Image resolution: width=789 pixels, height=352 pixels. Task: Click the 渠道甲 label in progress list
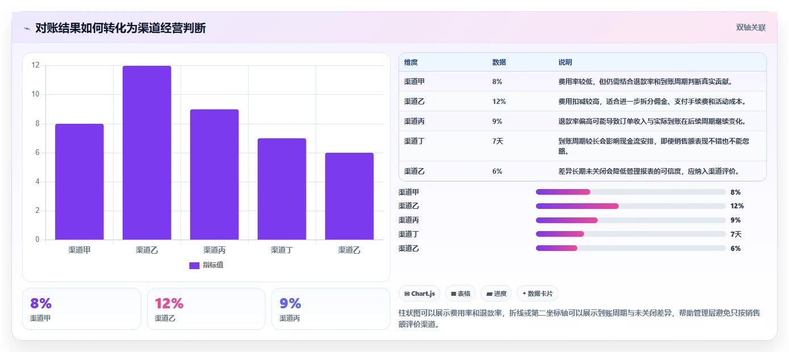point(409,192)
